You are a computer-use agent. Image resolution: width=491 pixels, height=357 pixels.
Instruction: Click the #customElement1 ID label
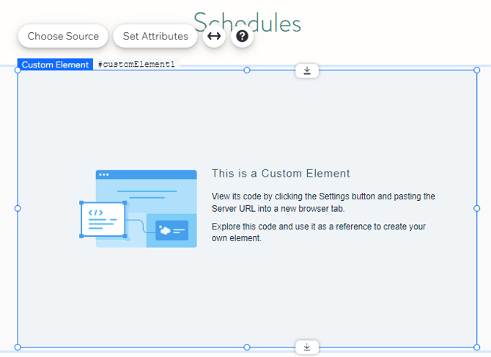tap(136, 65)
